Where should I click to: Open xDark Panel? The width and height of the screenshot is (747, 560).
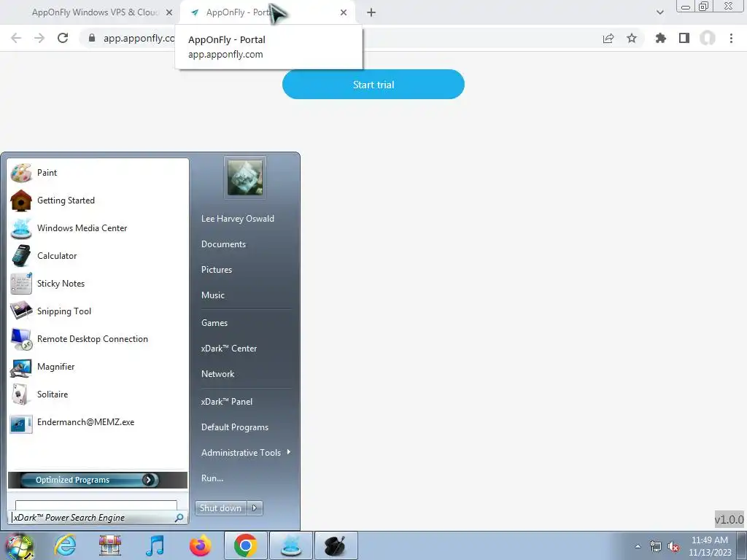[x=227, y=402]
